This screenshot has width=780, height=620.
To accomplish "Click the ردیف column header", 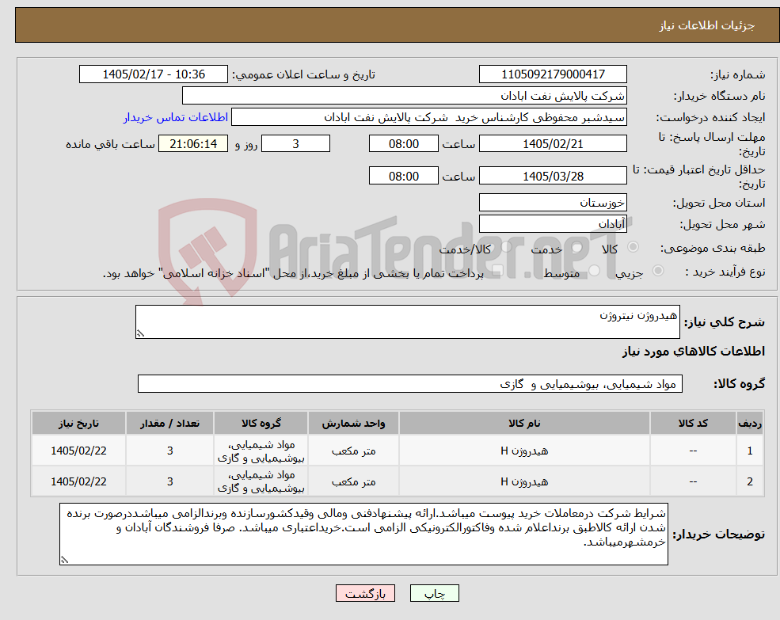I will [750, 423].
